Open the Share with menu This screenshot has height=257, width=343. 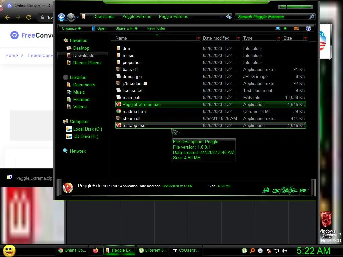[126, 28]
